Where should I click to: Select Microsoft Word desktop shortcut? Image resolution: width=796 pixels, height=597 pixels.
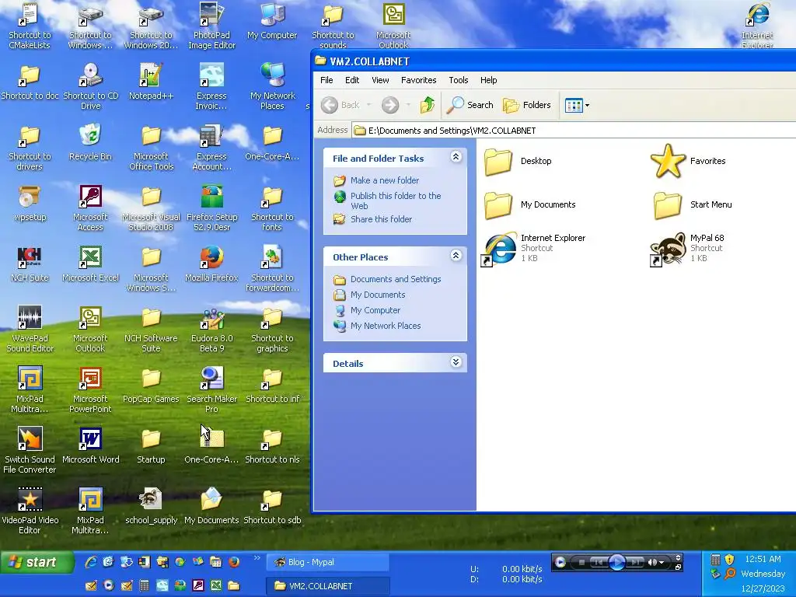(90, 445)
